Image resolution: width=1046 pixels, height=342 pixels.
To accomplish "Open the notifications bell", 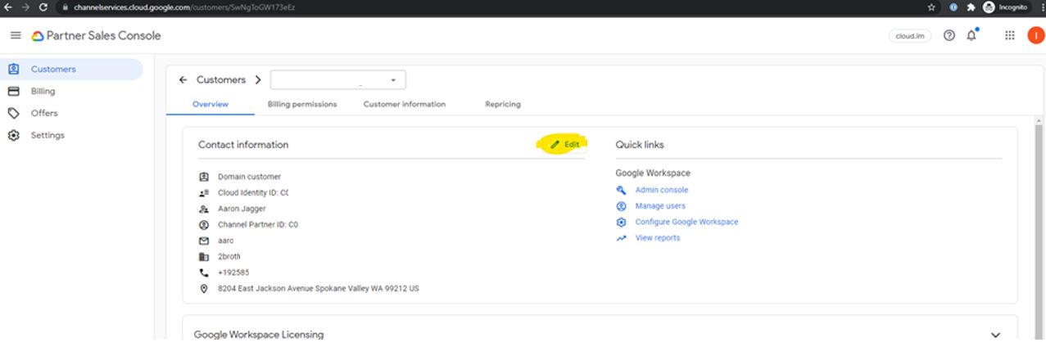I will (x=971, y=36).
